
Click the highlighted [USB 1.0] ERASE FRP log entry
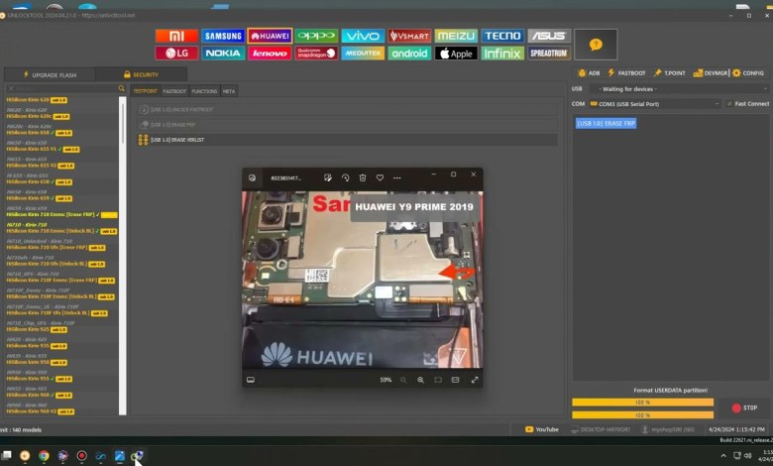tap(606, 123)
